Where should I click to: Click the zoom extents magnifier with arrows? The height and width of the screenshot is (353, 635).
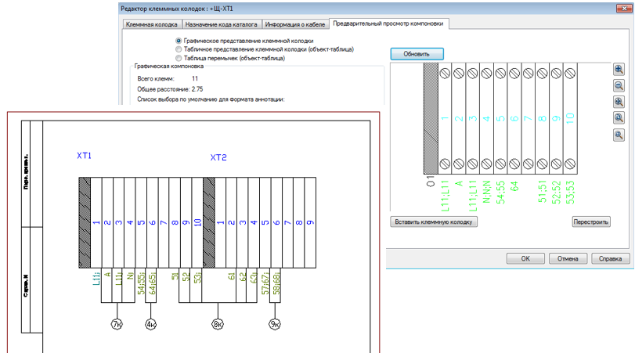click(x=619, y=102)
